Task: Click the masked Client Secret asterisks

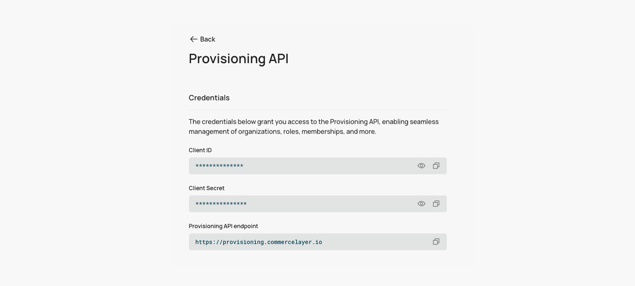Action: point(221,204)
